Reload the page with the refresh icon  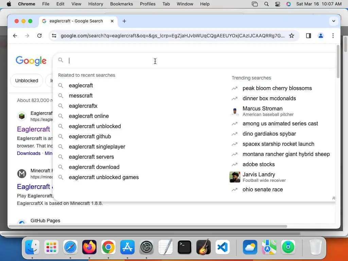coord(39,36)
